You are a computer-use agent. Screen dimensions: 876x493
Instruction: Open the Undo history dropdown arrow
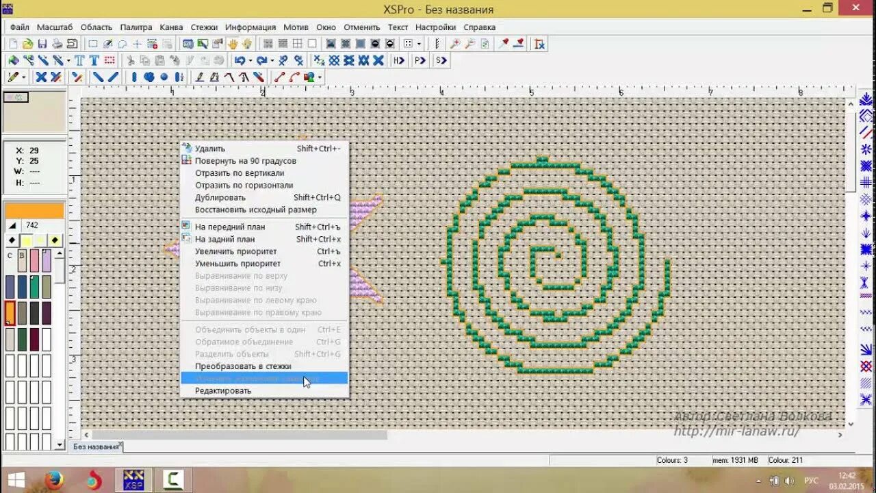[x=250, y=60]
